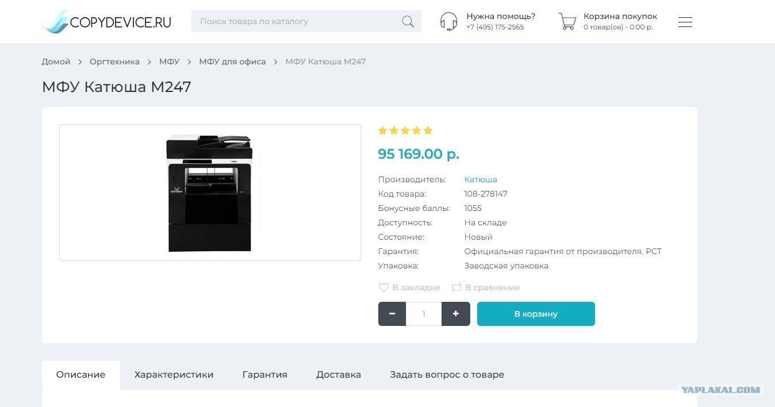
Task: Open Задать вопрос о товаре tab
Action: (x=447, y=375)
